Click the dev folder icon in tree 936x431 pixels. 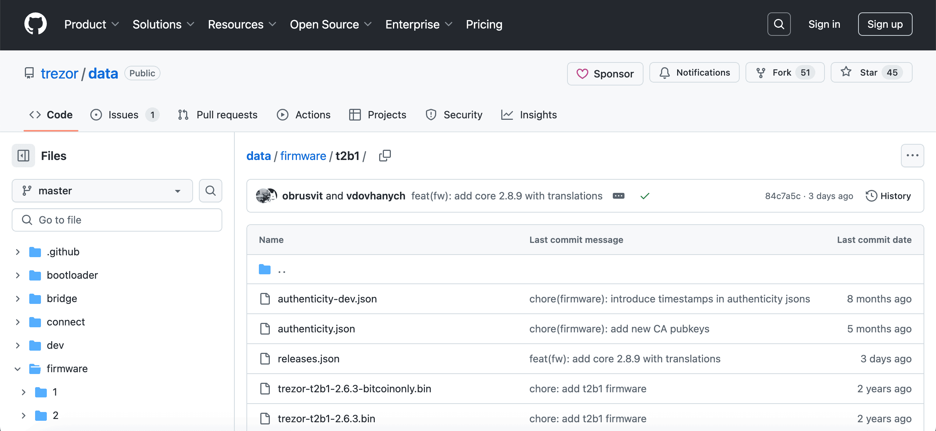point(35,346)
